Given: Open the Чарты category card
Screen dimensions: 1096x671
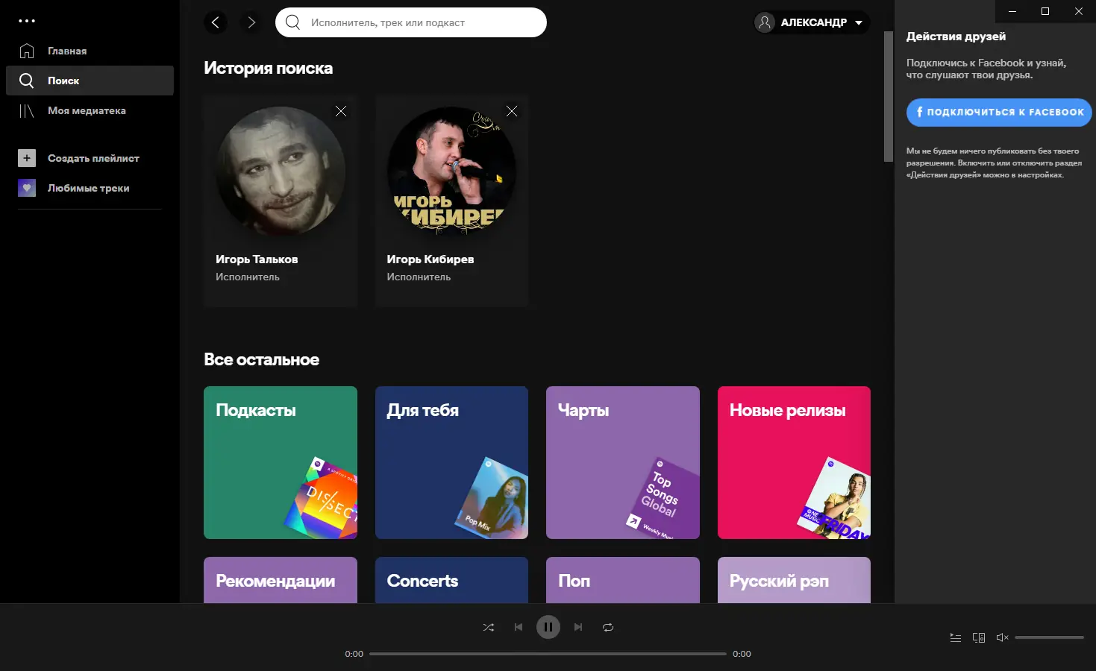Looking at the screenshot, I should point(623,462).
